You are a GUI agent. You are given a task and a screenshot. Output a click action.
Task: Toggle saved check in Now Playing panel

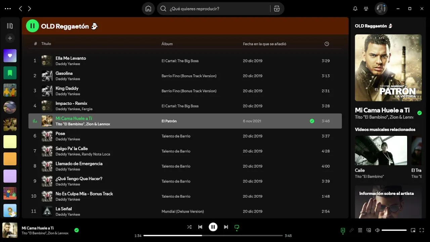pyautogui.click(x=419, y=113)
